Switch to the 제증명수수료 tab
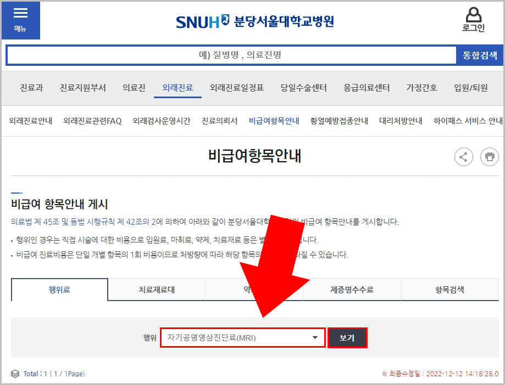This screenshot has height=385, width=505. 352,290
